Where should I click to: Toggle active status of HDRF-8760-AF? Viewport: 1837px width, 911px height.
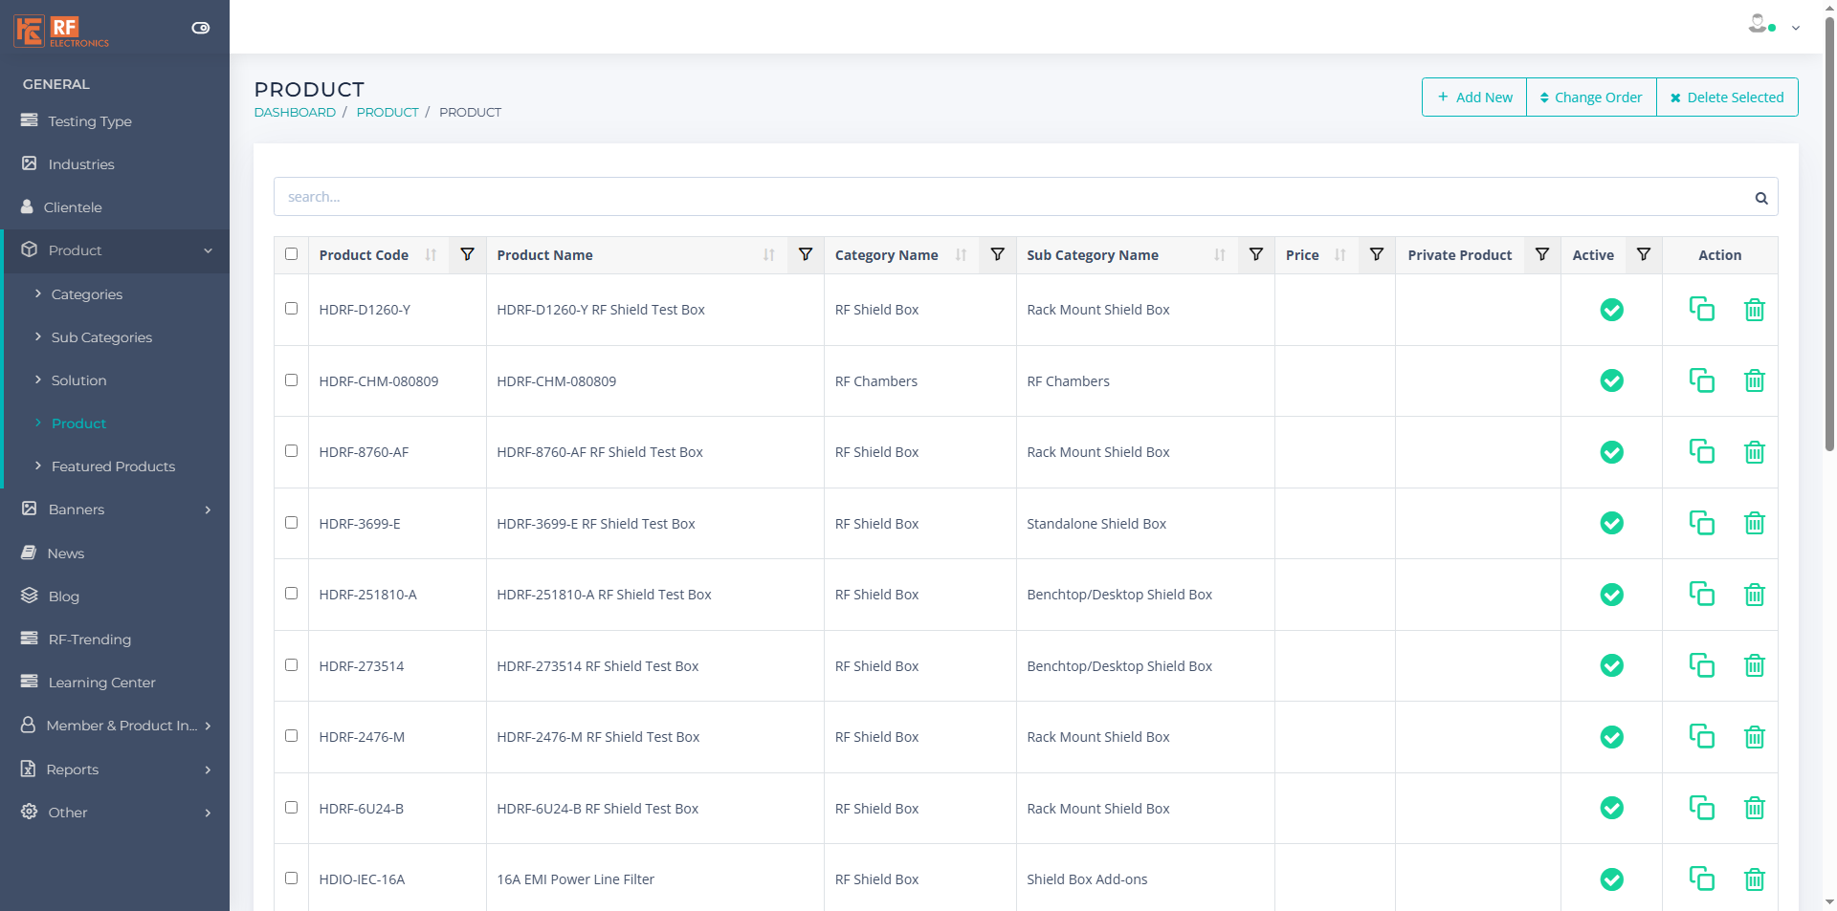pyautogui.click(x=1611, y=452)
